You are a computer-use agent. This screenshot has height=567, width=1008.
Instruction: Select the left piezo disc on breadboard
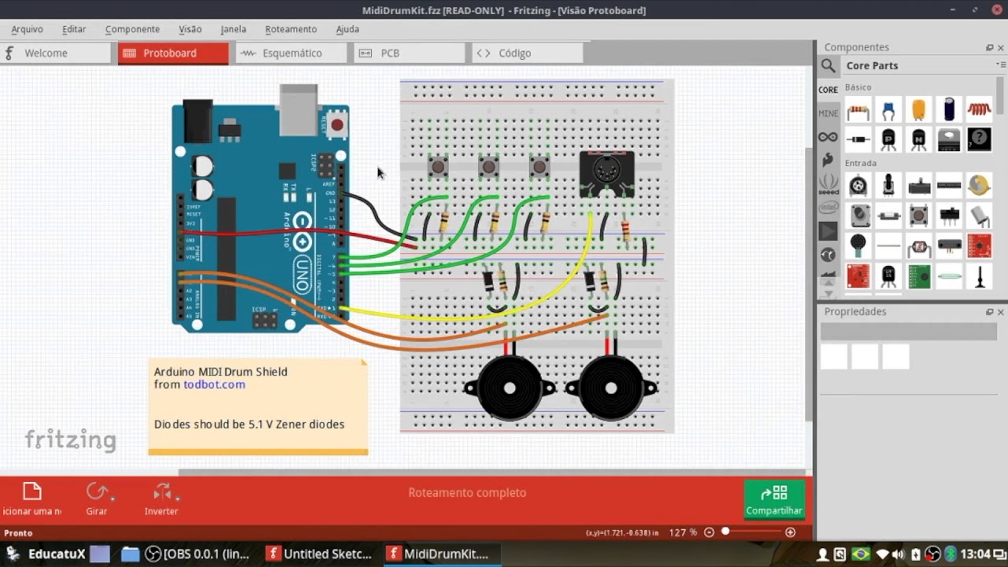(510, 388)
